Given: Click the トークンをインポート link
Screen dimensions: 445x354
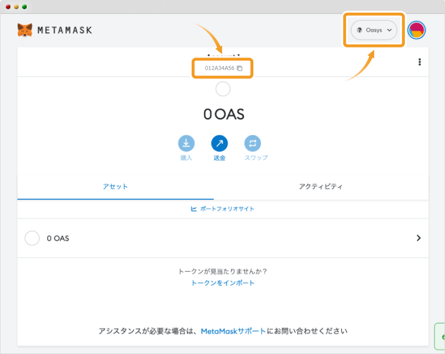Looking at the screenshot, I should (222, 283).
